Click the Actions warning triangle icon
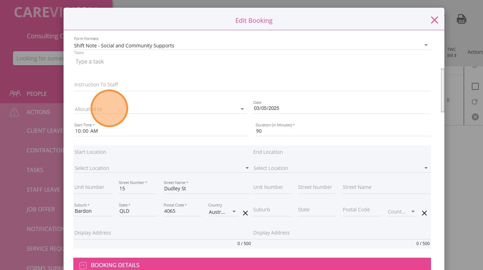The image size is (483, 270). pos(14,112)
